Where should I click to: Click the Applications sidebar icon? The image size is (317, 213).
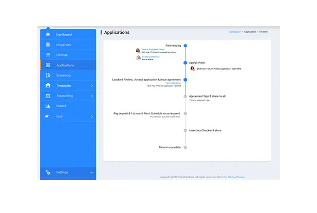[48, 65]
